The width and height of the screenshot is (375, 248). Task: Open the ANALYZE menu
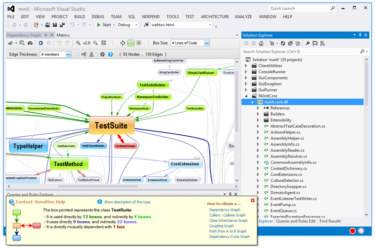[243, 16]
